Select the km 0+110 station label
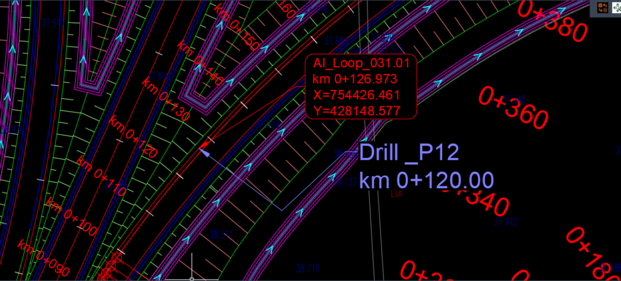Image resolution: width=621 pixels, height=281 pixels. tap(101, 176)
